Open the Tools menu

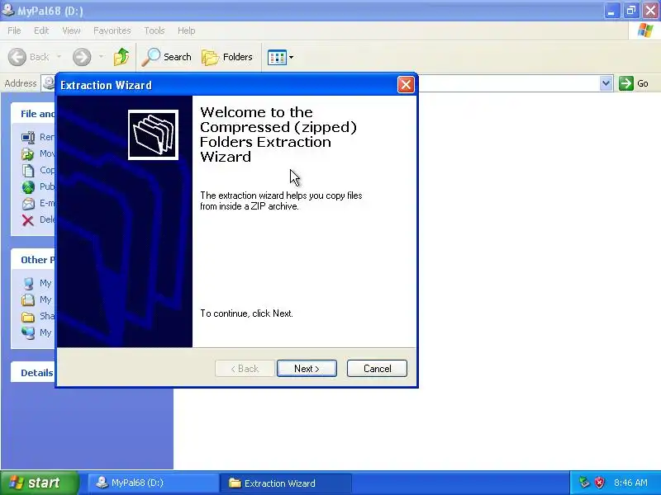coord(155,31)
